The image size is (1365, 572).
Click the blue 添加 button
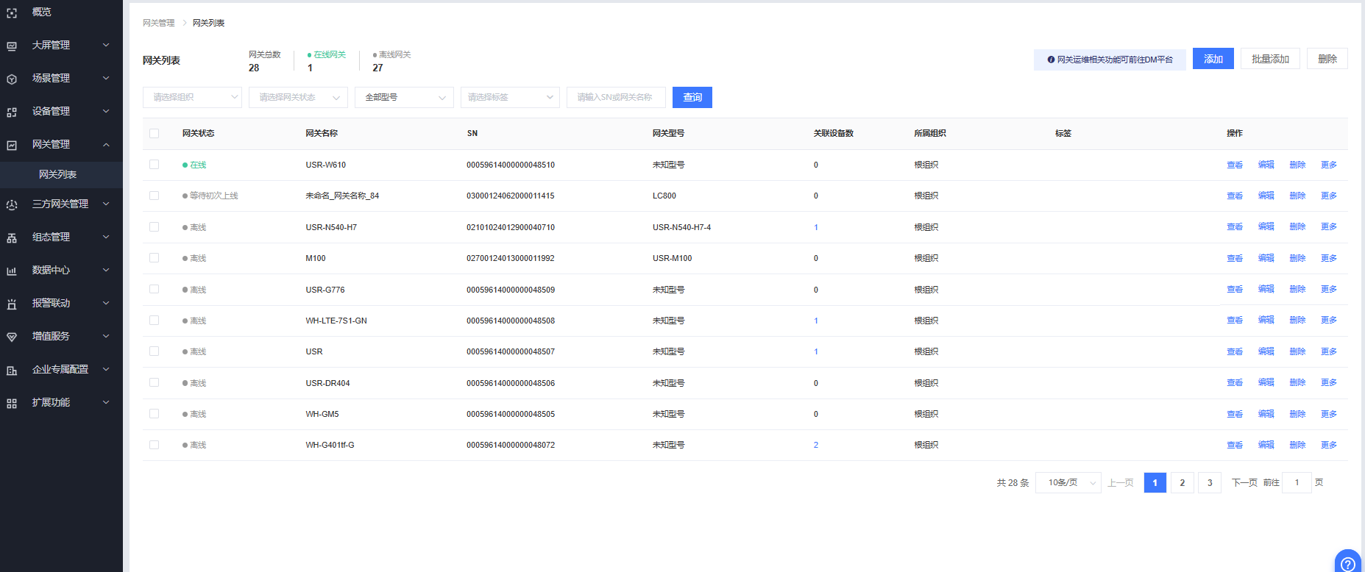tap(1213, 59)
